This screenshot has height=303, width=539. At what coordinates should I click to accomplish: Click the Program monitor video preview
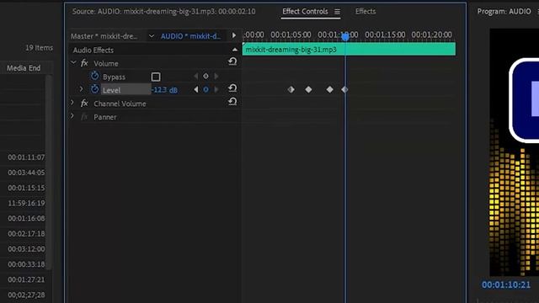[515, 152]
